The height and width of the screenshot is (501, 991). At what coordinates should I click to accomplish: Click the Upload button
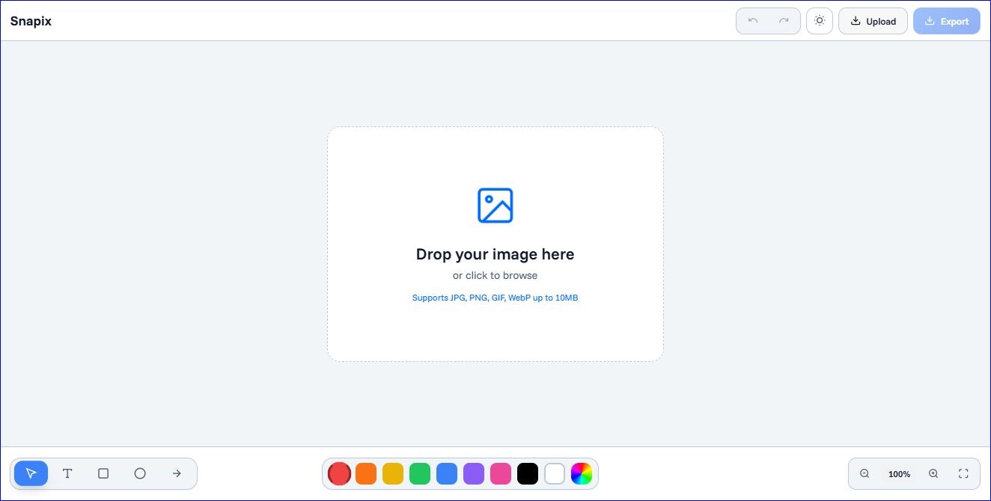(873, 21)
